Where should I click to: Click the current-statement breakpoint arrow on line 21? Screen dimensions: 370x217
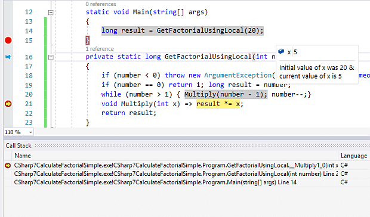click(8, 104)
